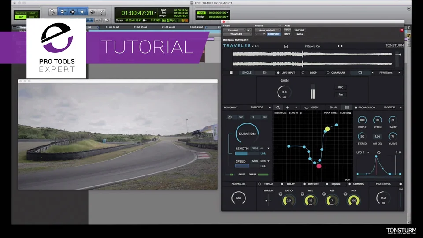Click the BYPASS button
This screenshot has width=423, height=238.
tap(300, 30)
